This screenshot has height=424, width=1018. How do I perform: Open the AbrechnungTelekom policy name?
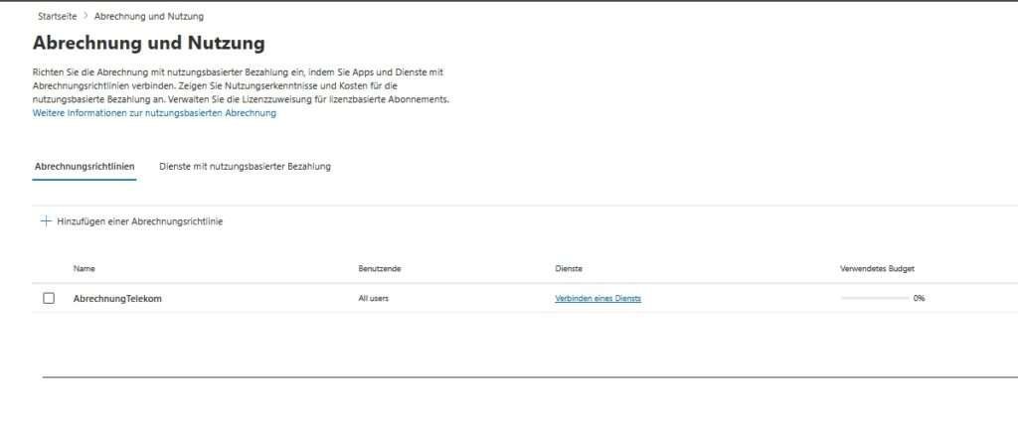117,298
